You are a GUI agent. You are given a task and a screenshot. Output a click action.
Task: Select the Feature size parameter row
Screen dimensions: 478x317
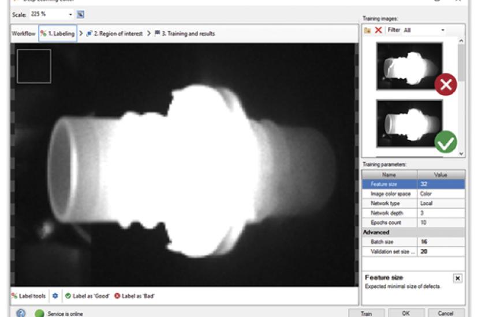click(x=413, y=184)
